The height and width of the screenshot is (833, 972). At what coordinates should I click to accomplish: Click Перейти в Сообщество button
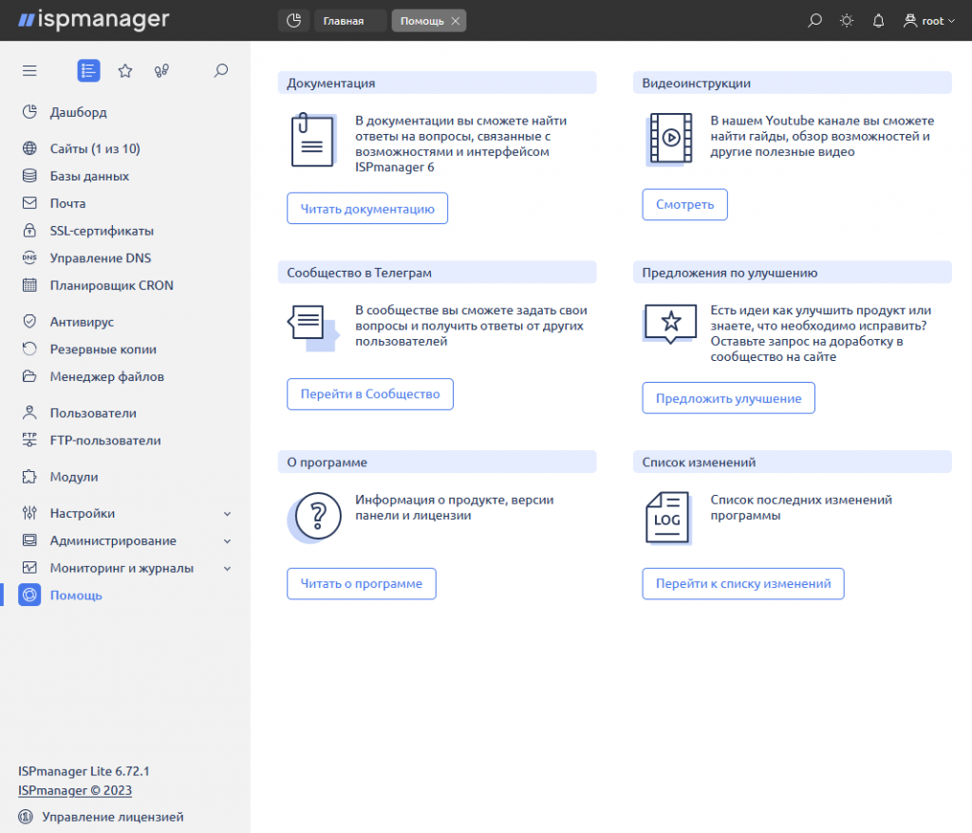(370, 394)
